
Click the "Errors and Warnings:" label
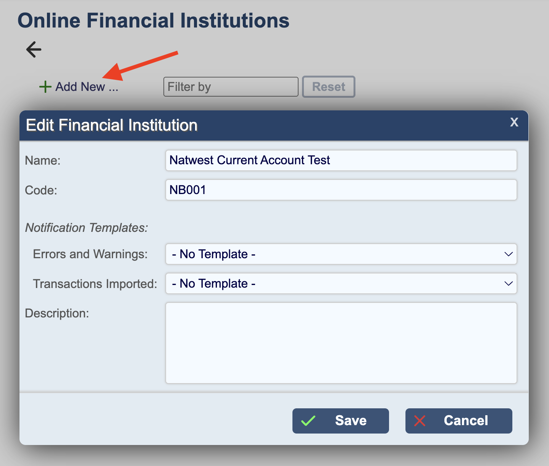[x=90, y=254]
